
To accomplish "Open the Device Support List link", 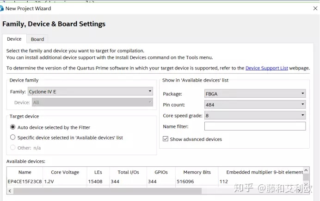I will [x=266, y=68].
